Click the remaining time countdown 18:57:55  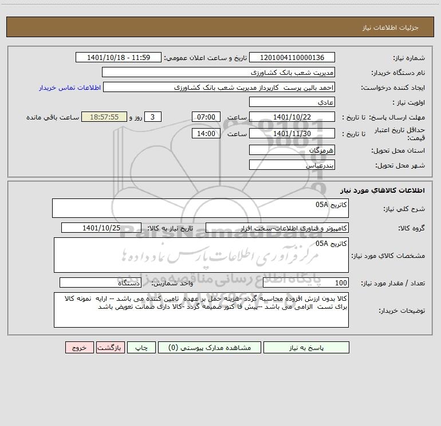104,117
